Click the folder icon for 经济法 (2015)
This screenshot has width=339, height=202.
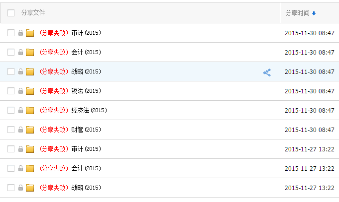(30, 110)
